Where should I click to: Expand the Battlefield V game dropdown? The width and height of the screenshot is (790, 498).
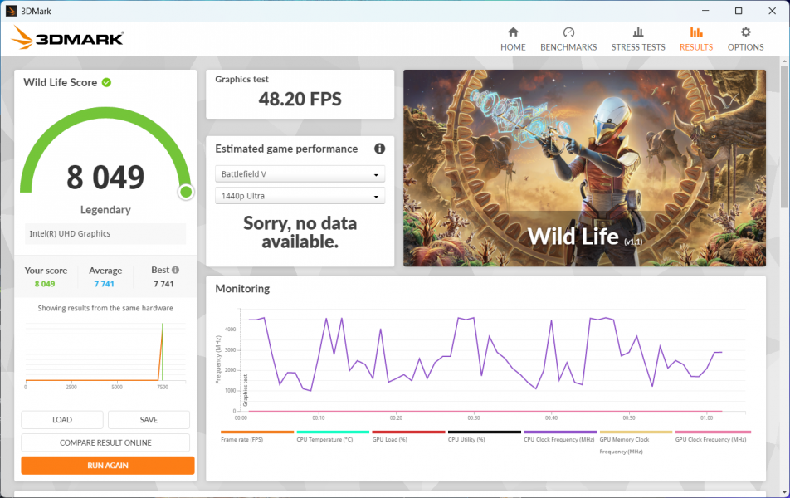(300, 174)
